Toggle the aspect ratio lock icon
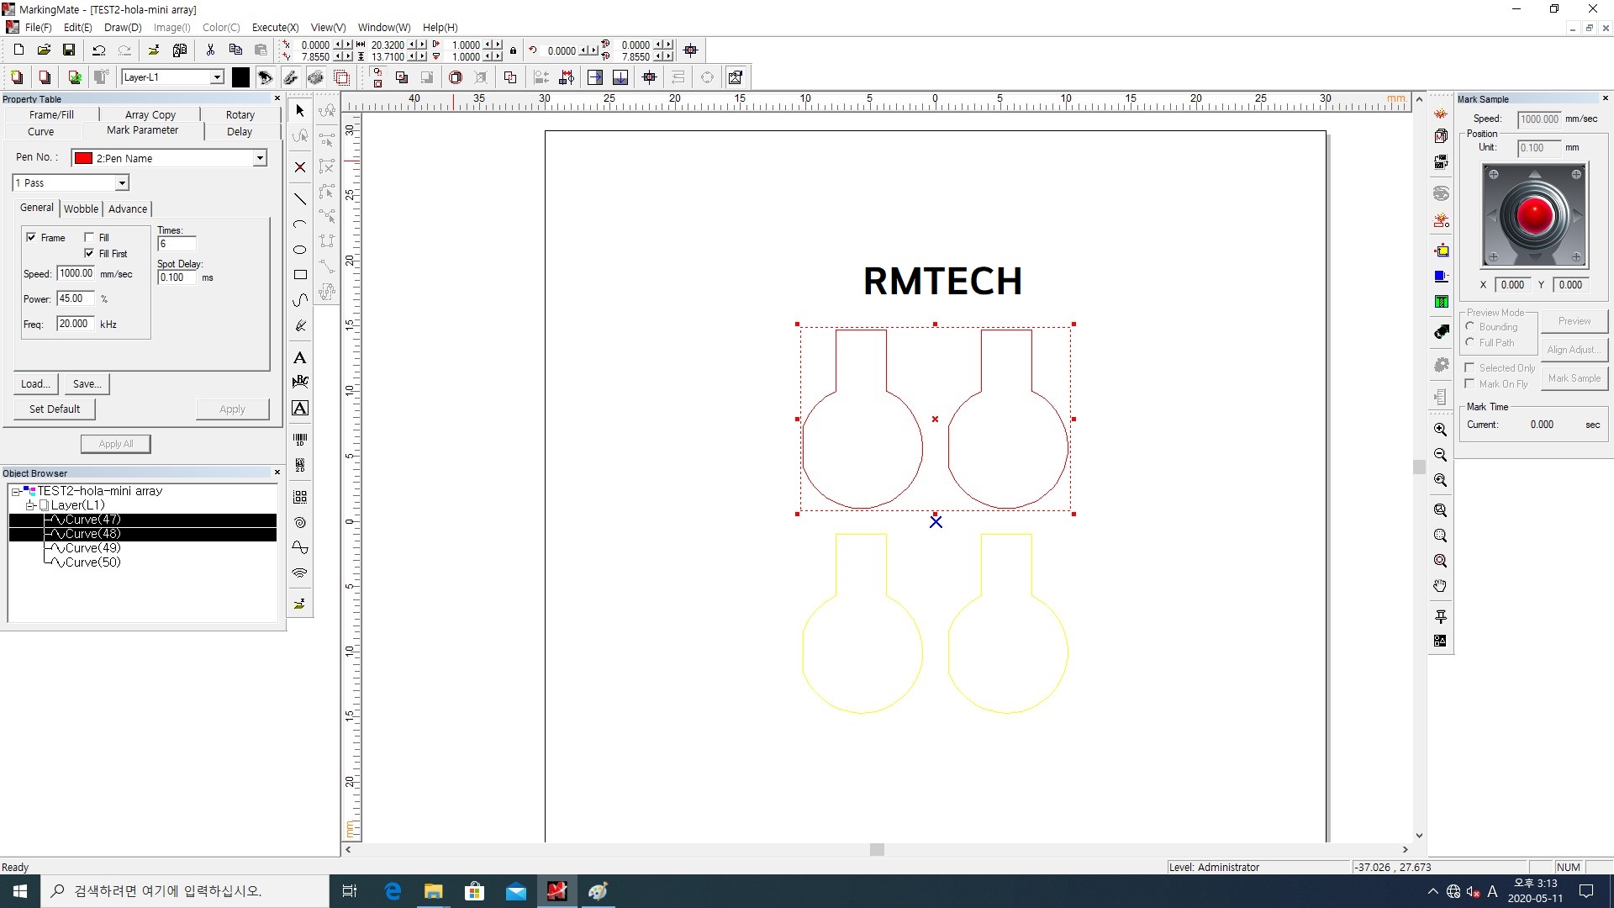1614x908 pixels. pos(513,50)
